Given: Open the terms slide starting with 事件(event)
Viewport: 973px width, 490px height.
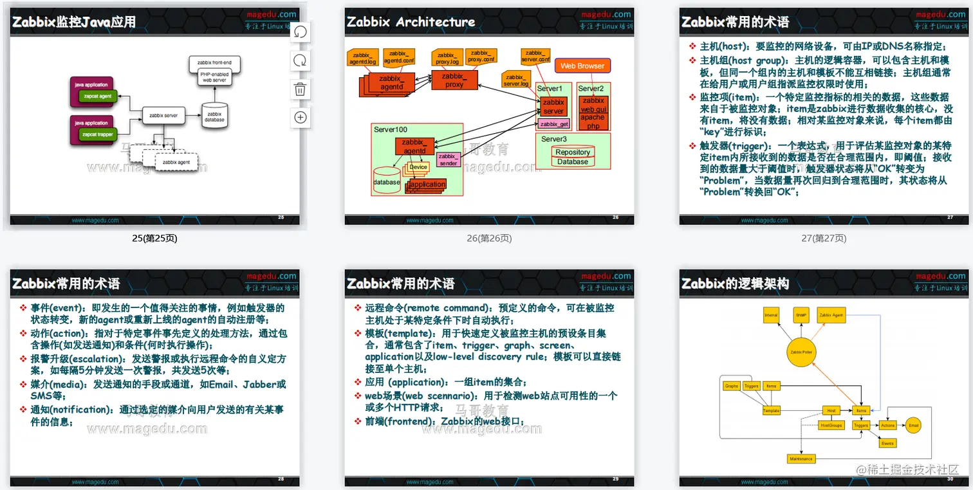Looking at the screenshot, I should click(154, 378).
